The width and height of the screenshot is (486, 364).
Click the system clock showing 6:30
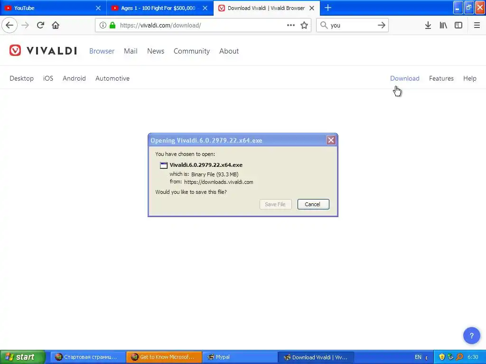473,357
